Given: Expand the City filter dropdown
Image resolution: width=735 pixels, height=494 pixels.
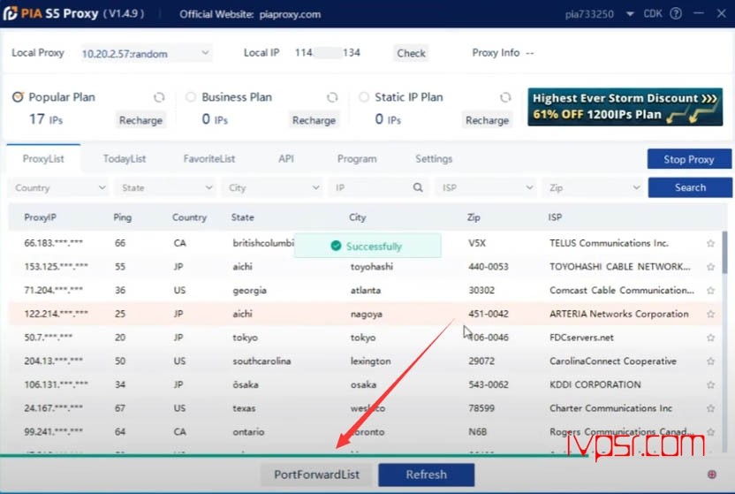Looking at the screenshot, I should [272, 188].
